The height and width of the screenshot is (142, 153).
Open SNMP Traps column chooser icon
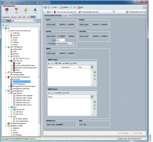(x=92, y=67)
